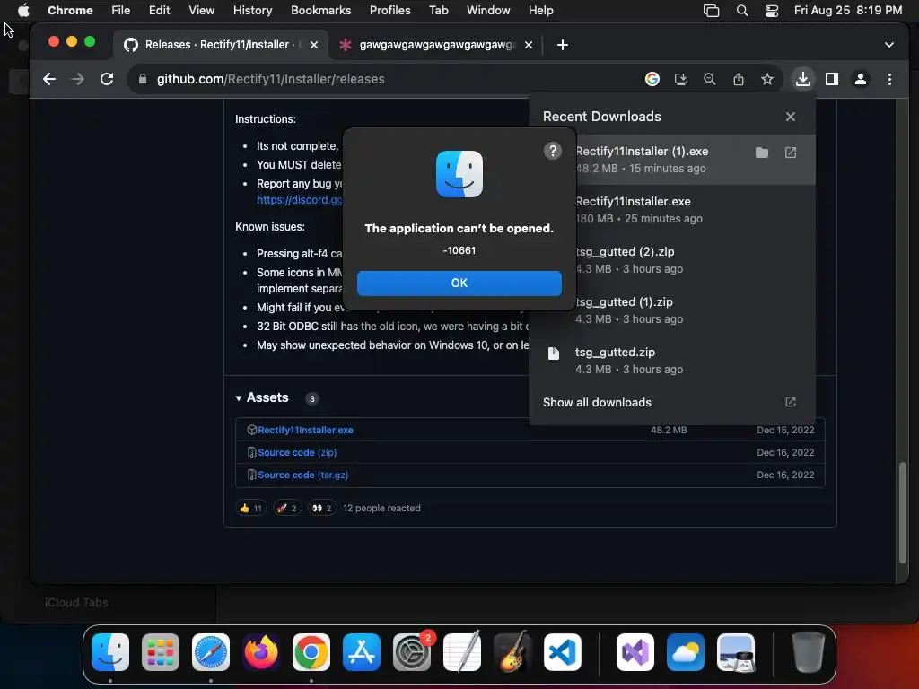Viewport: 919px width, 689px height.
Task: Click eyes reaction 2
Action: 322,508
